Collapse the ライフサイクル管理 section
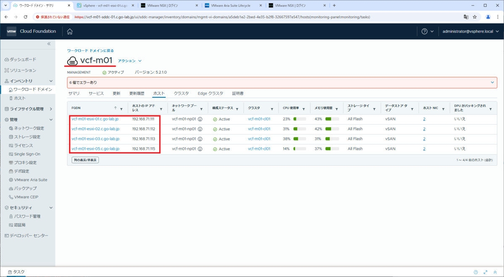The image size is (504, 277). [51, 109]
